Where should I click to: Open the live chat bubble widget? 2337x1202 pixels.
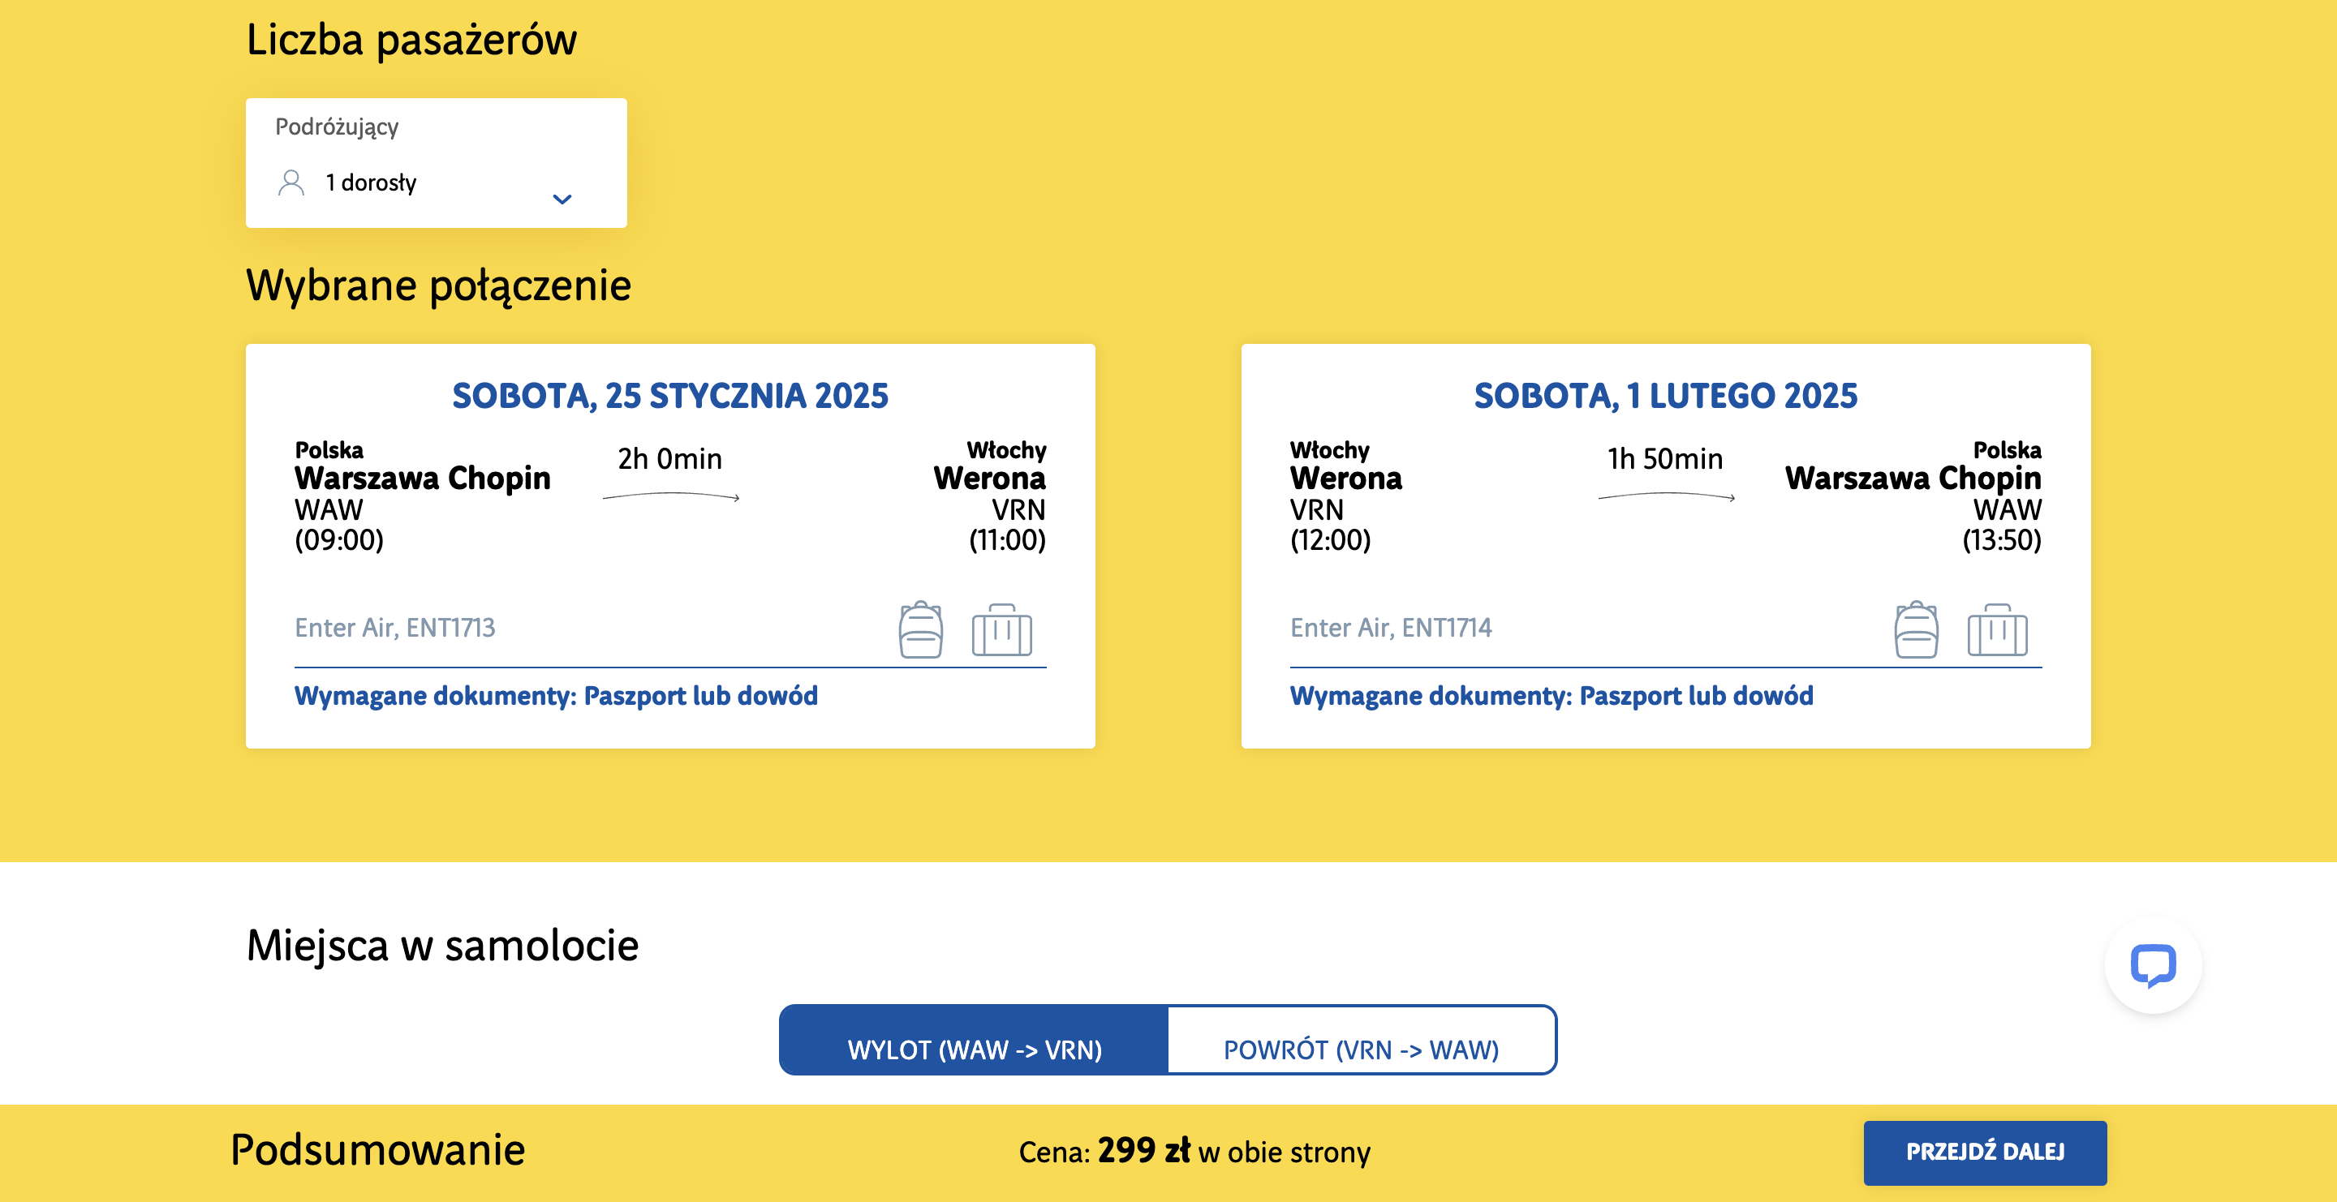coord(2152,965)
